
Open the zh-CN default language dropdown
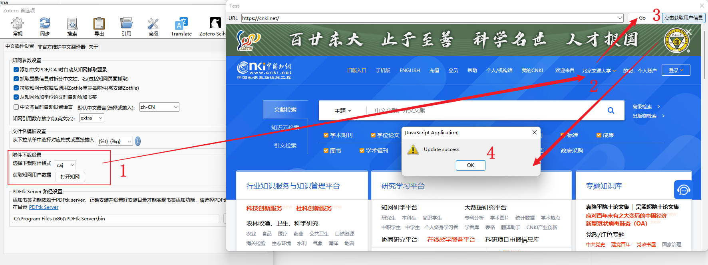click(x=159, y=107)
